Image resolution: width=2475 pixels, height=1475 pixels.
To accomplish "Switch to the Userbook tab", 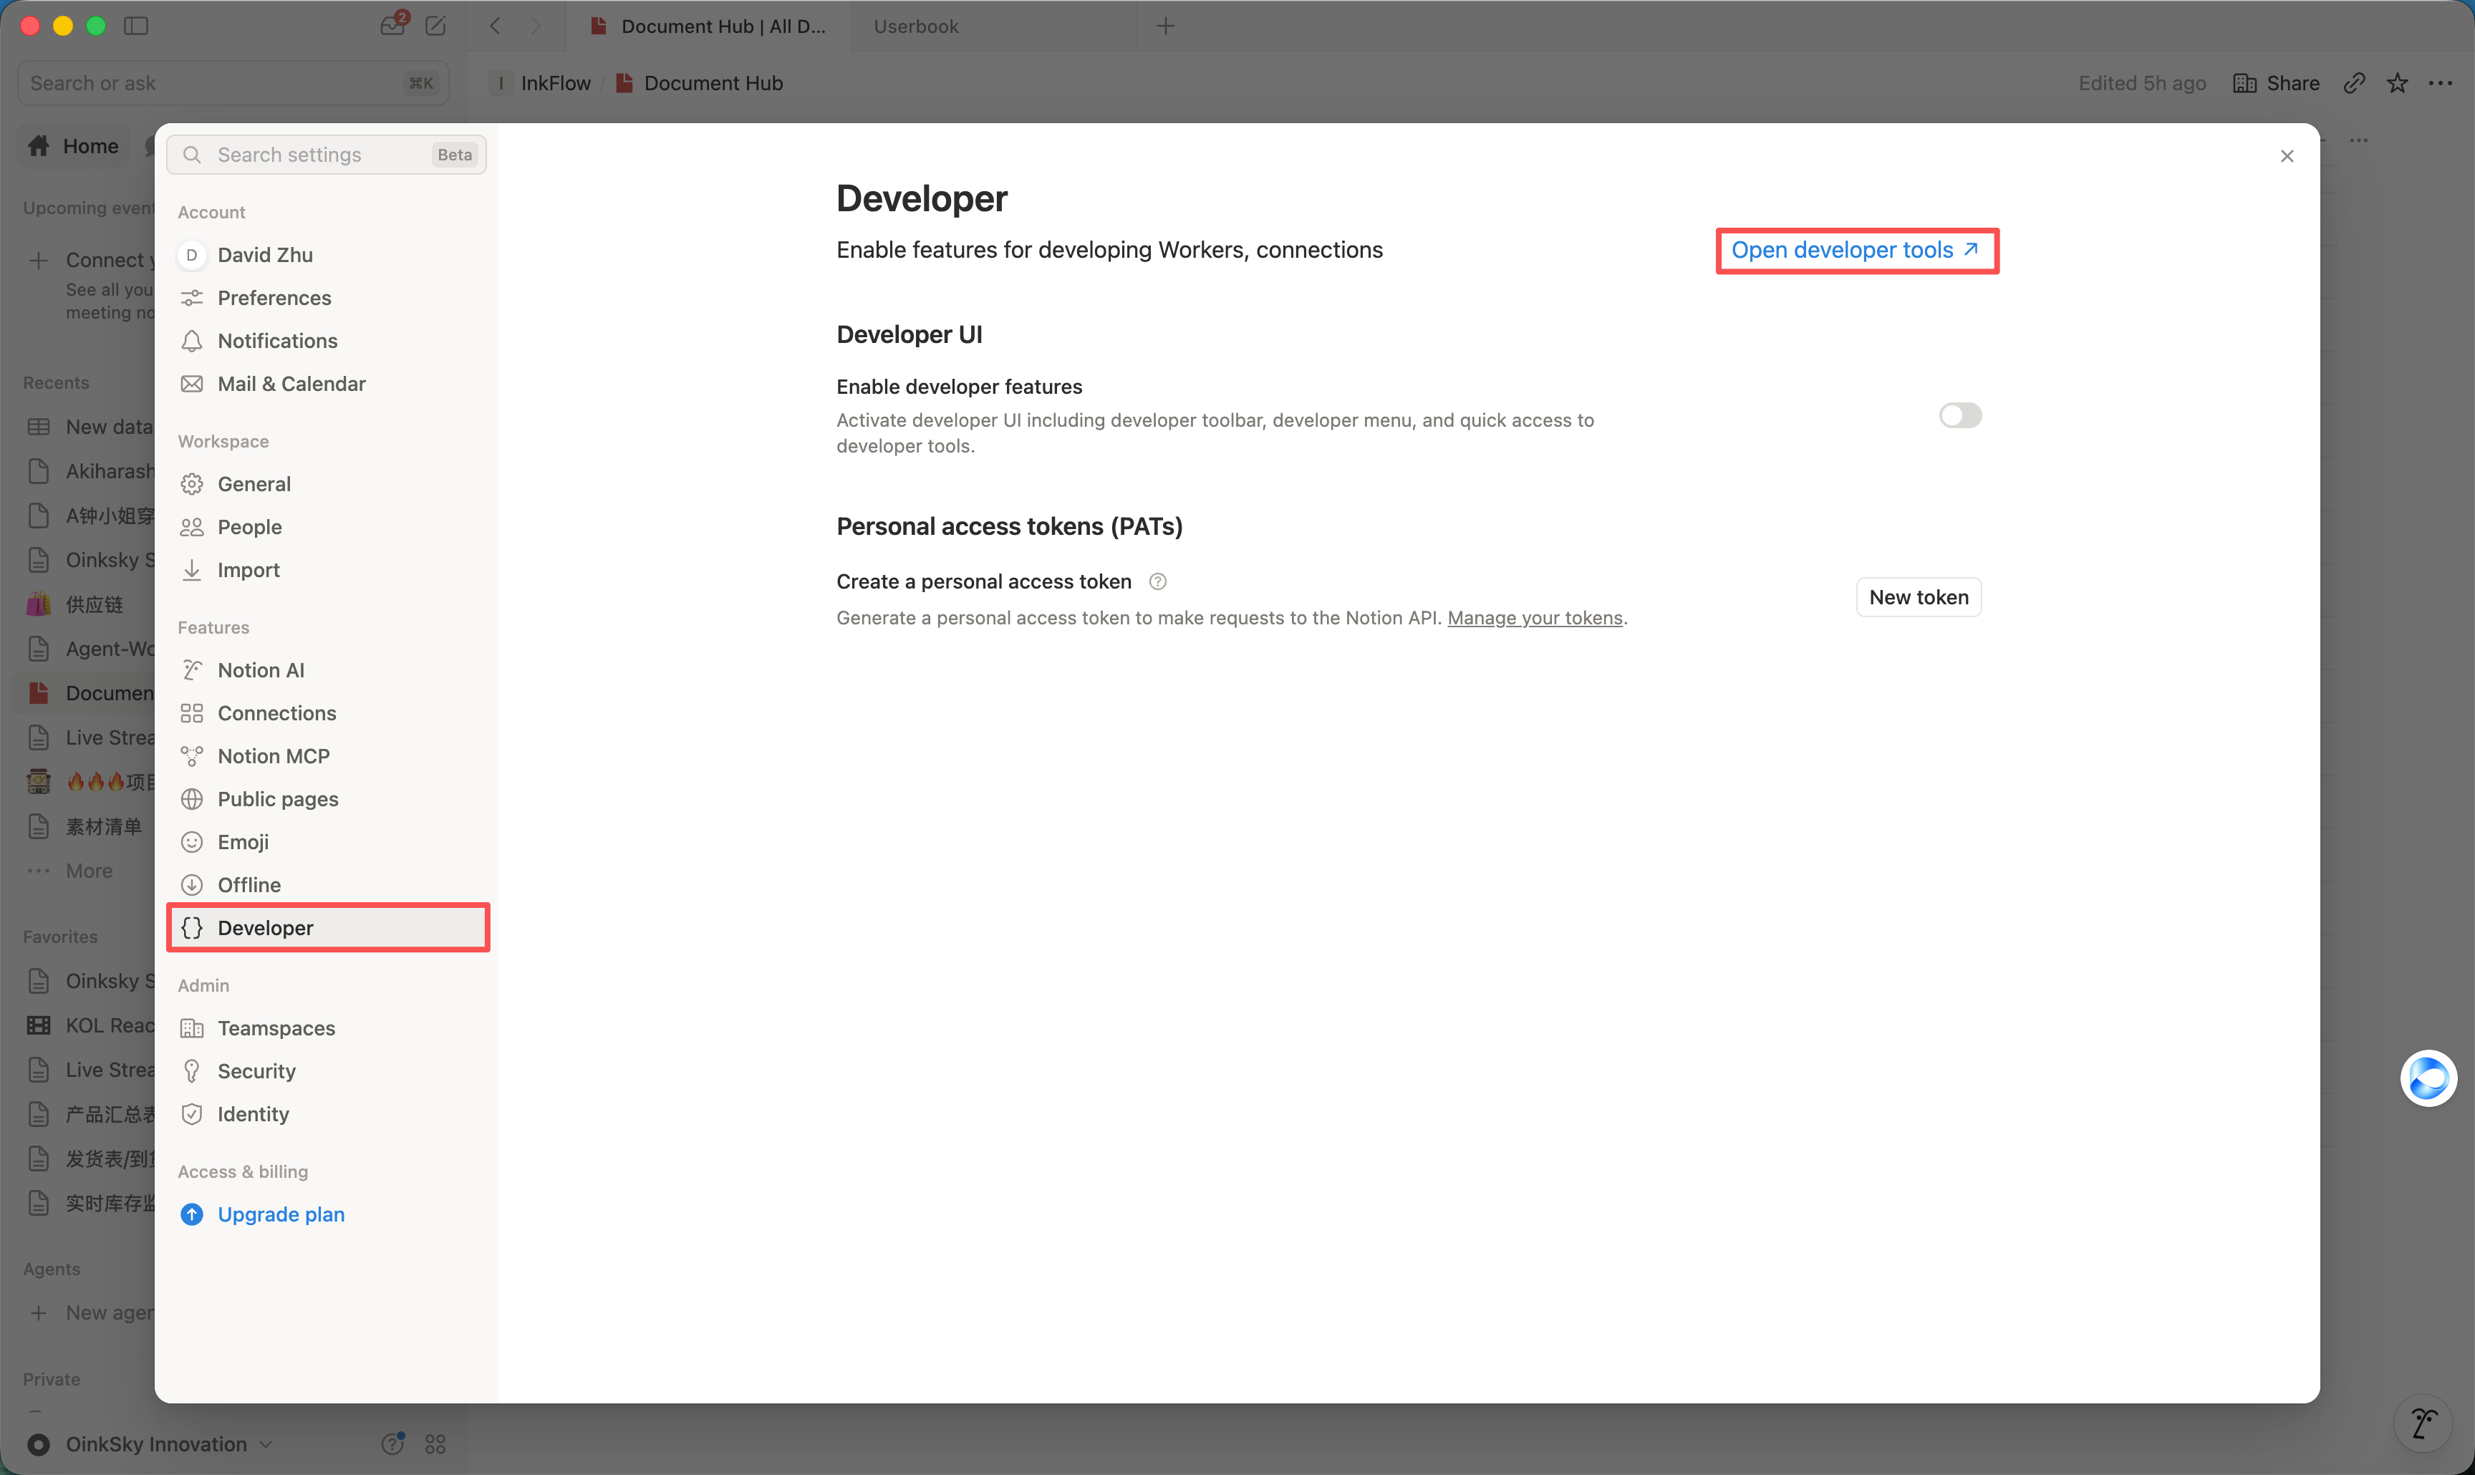I will click(x=994, y=26).
